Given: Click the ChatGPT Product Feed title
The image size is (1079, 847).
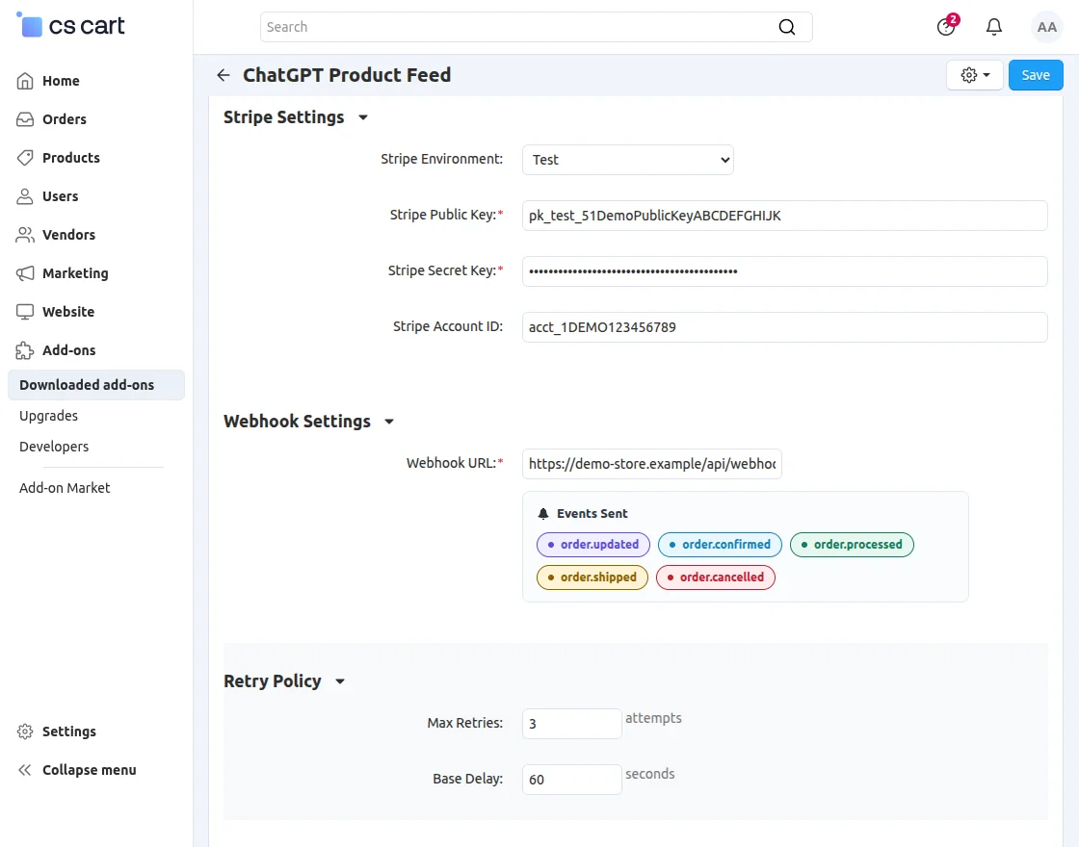Looking at the screenshot, I should 347,75.
